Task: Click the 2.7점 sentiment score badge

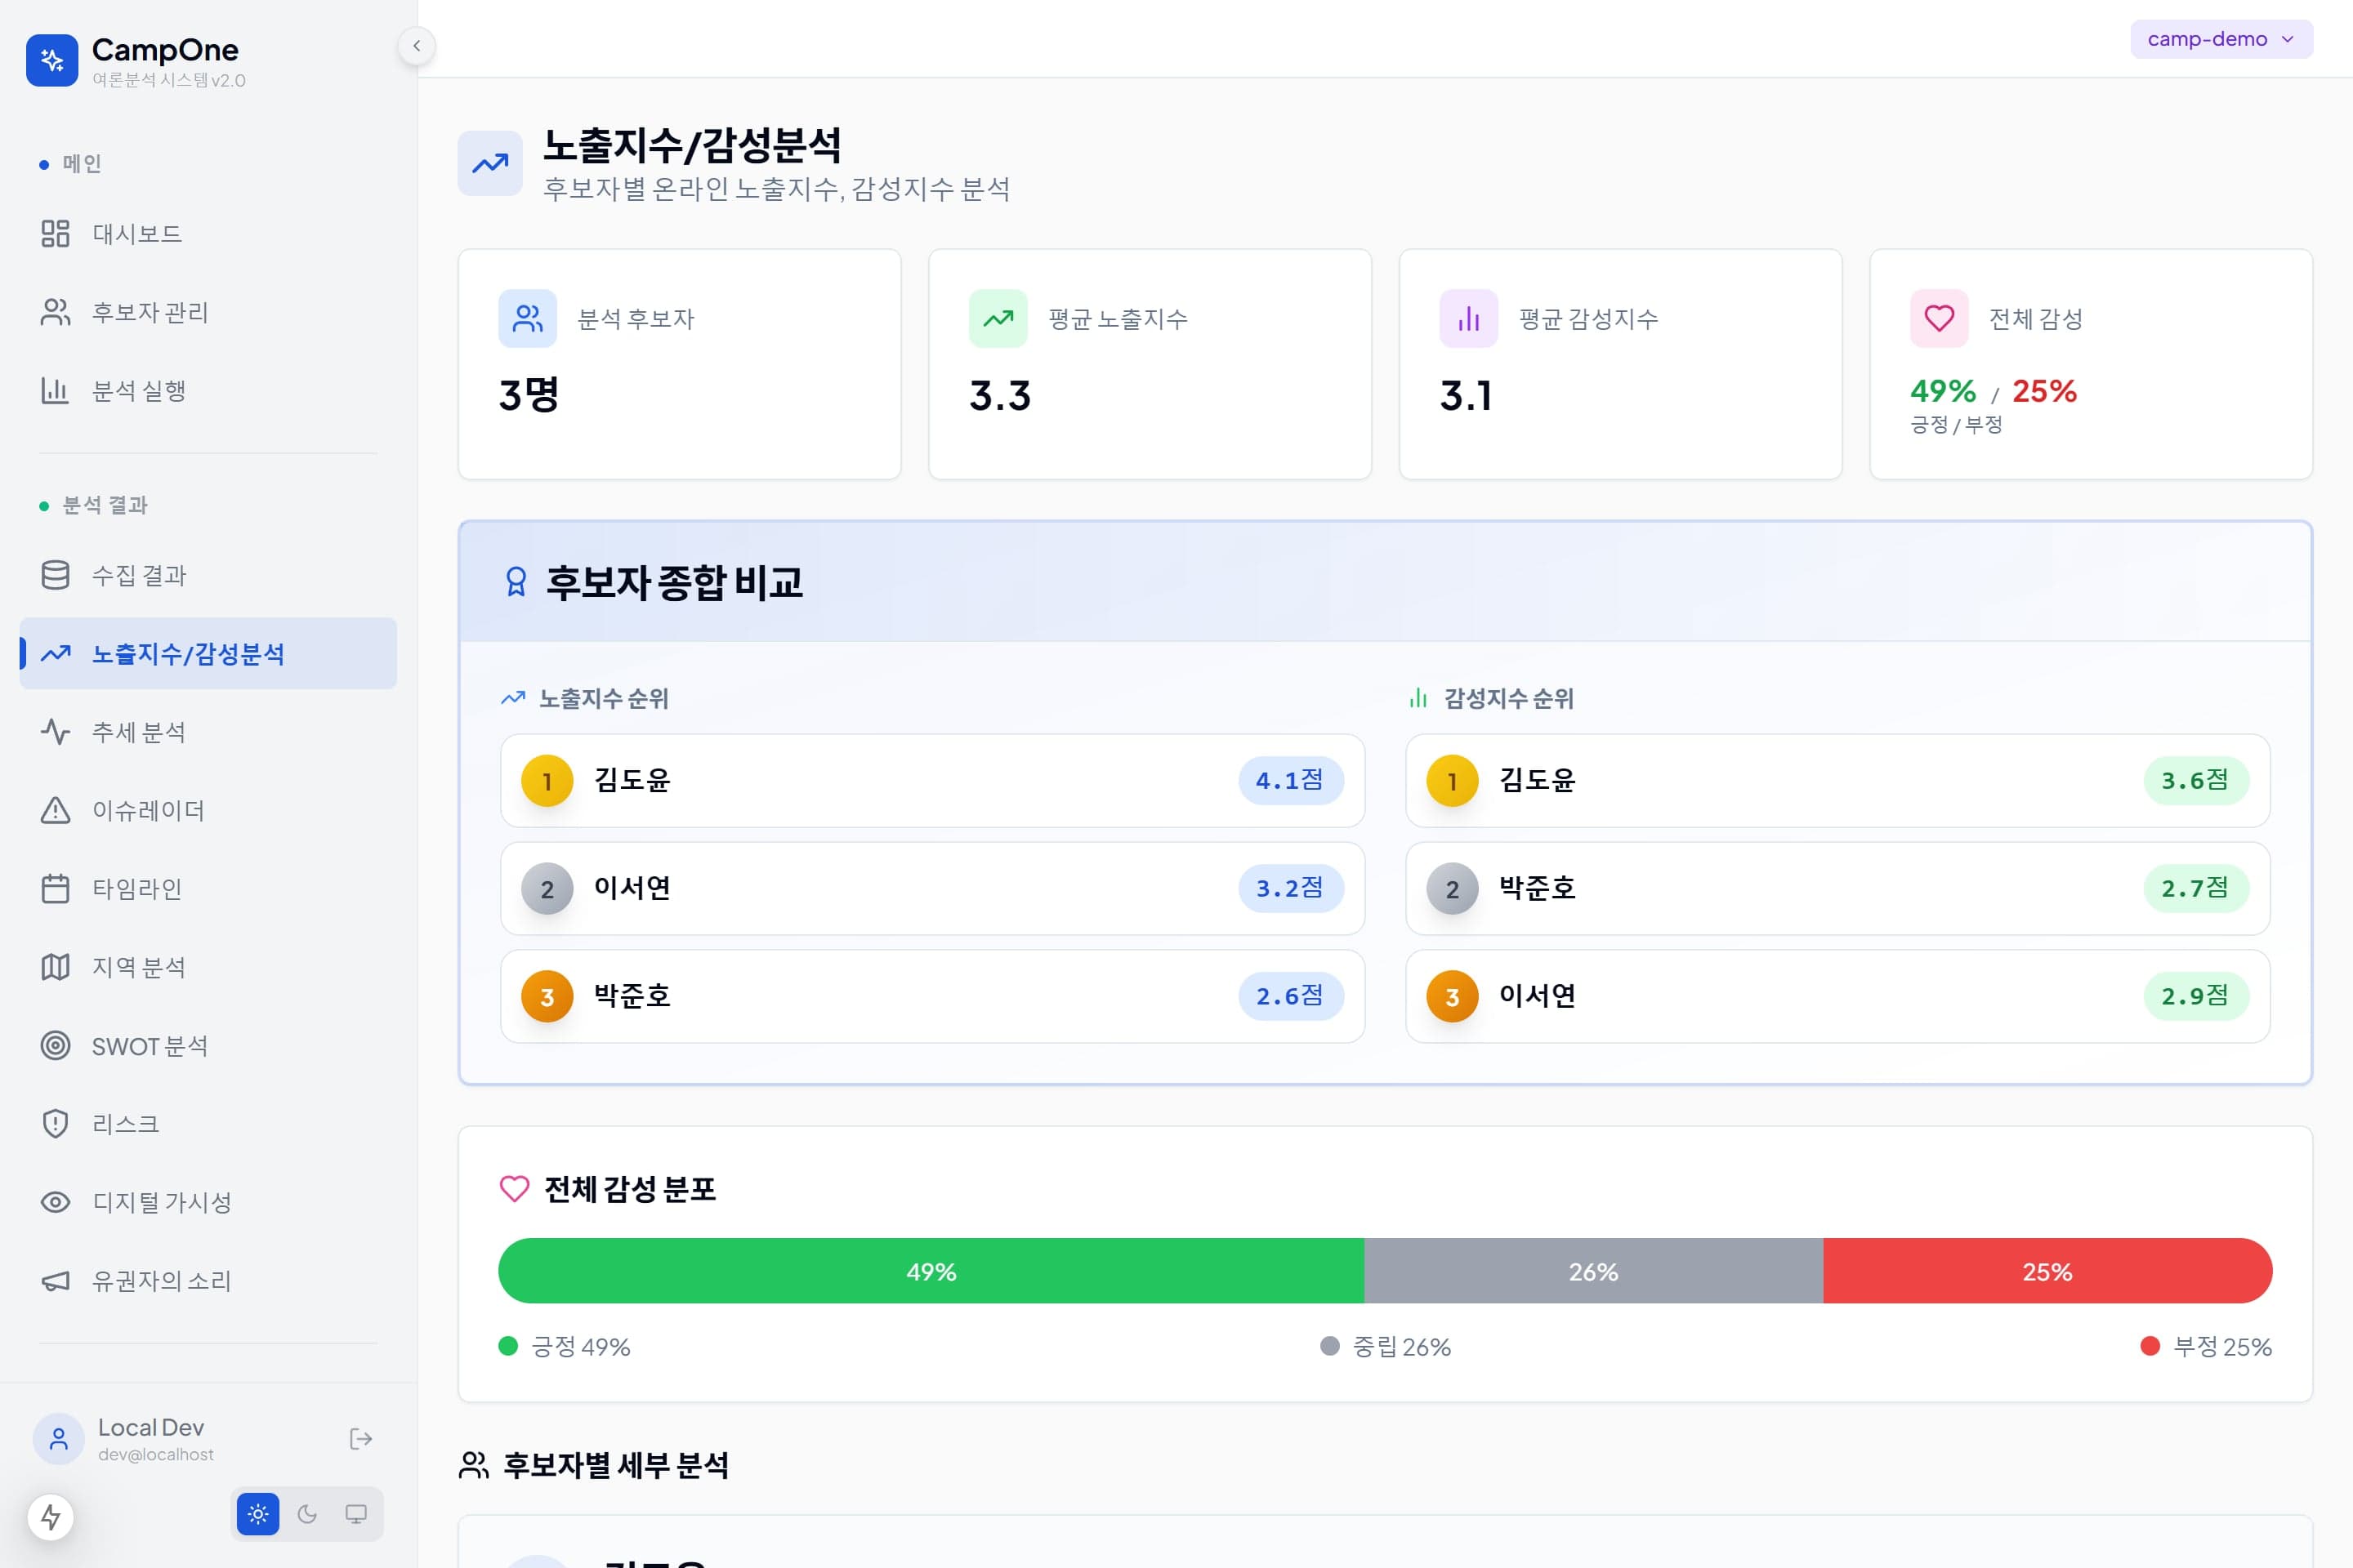Action: tap(2196, 889)
